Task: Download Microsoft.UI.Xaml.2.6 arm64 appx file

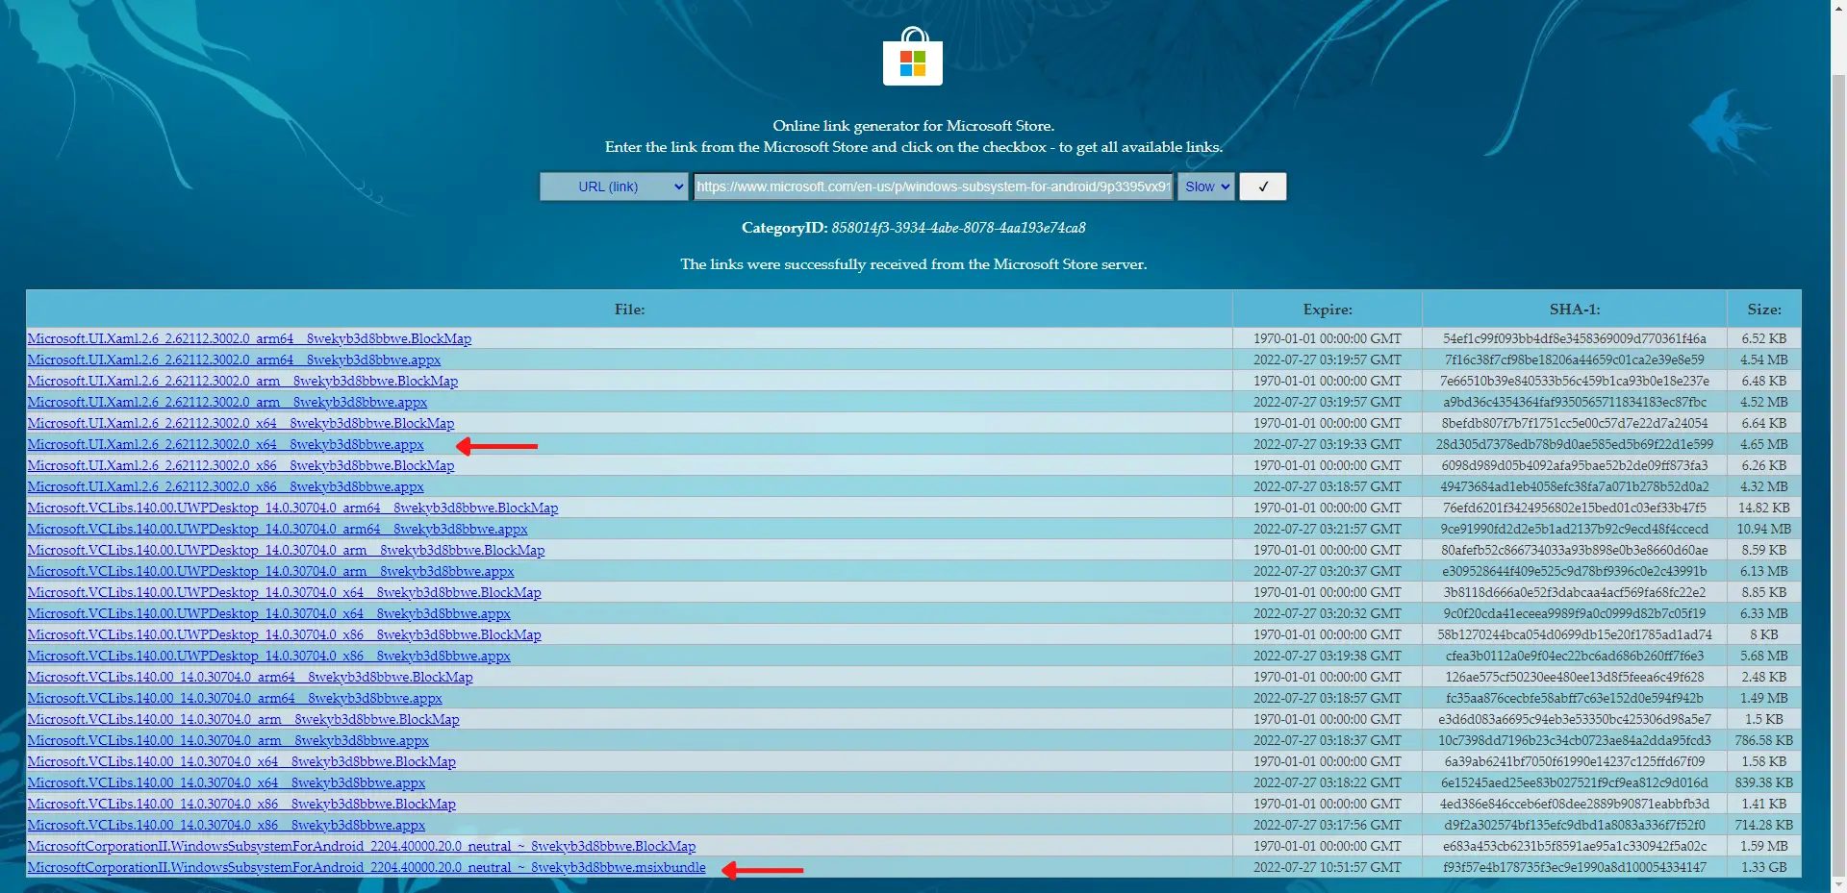Action: [234, 360]
